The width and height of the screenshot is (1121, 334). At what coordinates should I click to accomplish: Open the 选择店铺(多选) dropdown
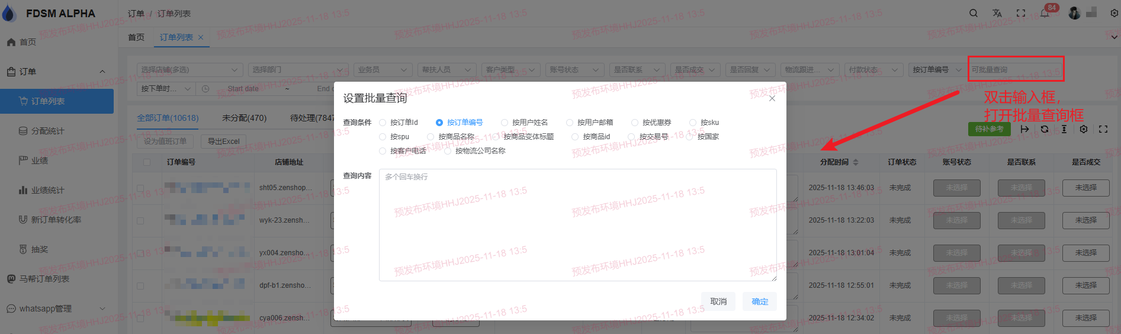[x=189, y=70]
